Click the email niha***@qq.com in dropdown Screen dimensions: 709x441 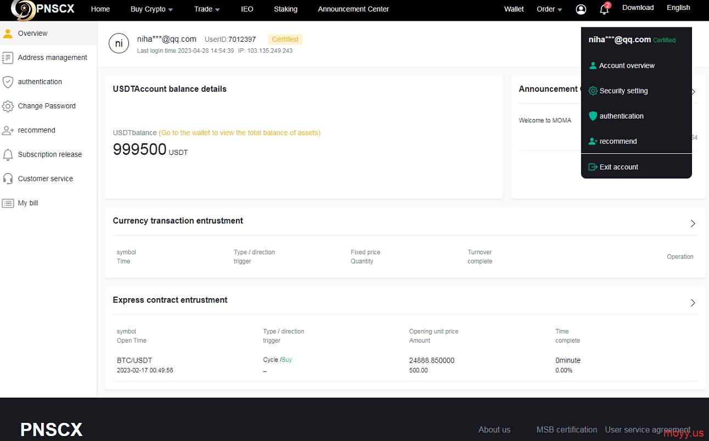click(x=620, y=40)
